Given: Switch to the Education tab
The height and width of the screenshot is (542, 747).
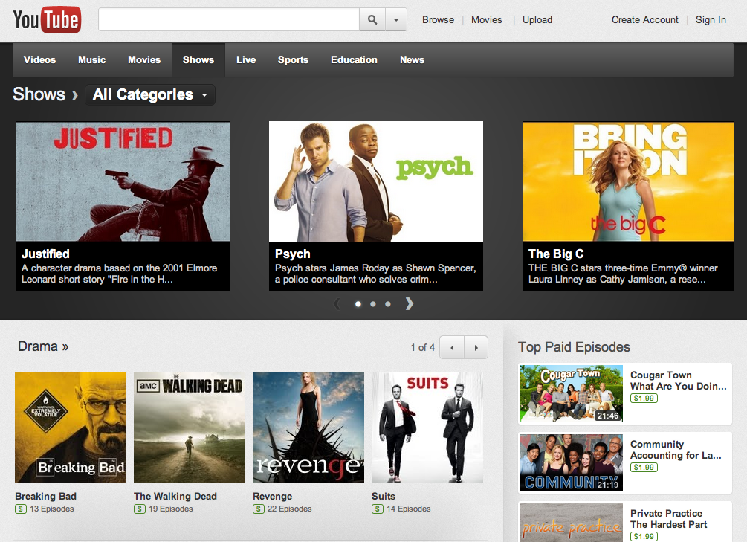Looking at the screenshot, I should (354, 59).
